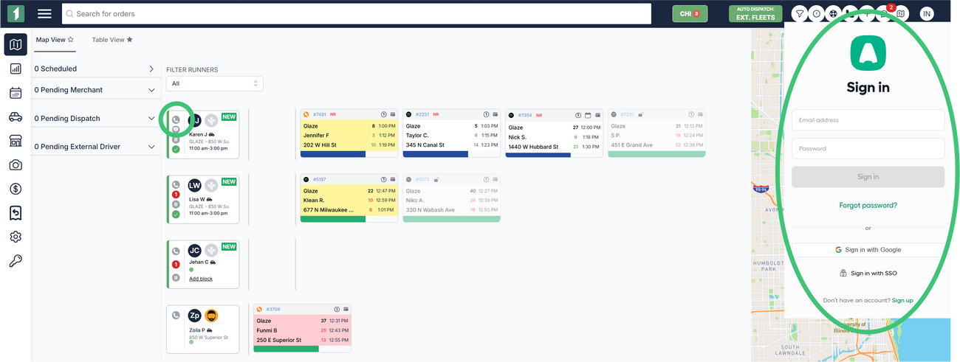Expand the 0 Scheduled section

151,69
